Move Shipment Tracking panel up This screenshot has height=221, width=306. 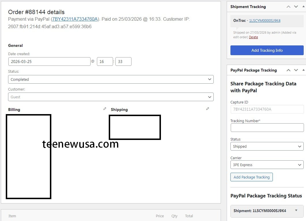tap(288, 7)
